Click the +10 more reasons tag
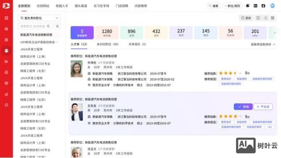This screenshot has height=158, width=281. [x=270, y=127]
